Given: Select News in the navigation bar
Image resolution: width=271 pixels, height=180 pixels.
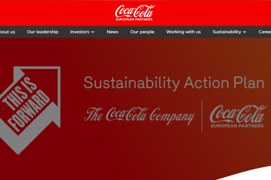Looking at the screenshot, I should [112, 32].
